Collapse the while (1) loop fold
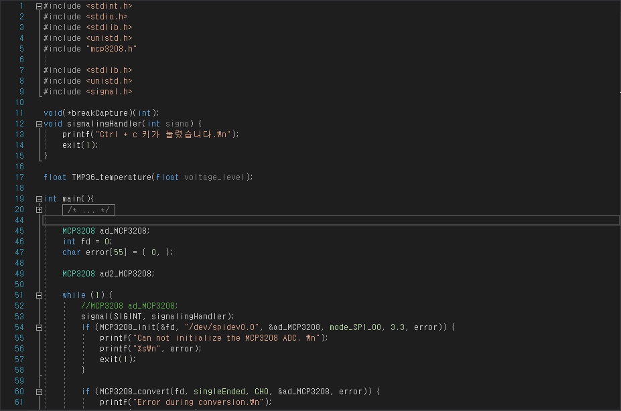This screenshot has height=411, width=621. [x=39, y=295]
